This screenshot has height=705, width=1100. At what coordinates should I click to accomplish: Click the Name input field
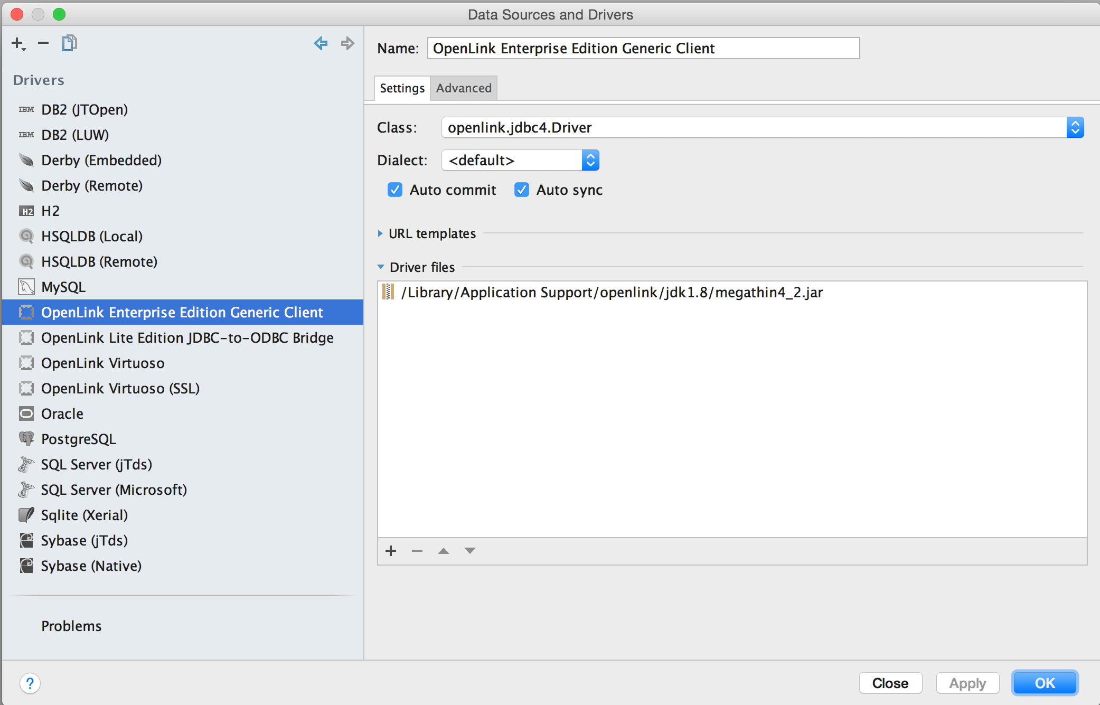pos(643,48)
